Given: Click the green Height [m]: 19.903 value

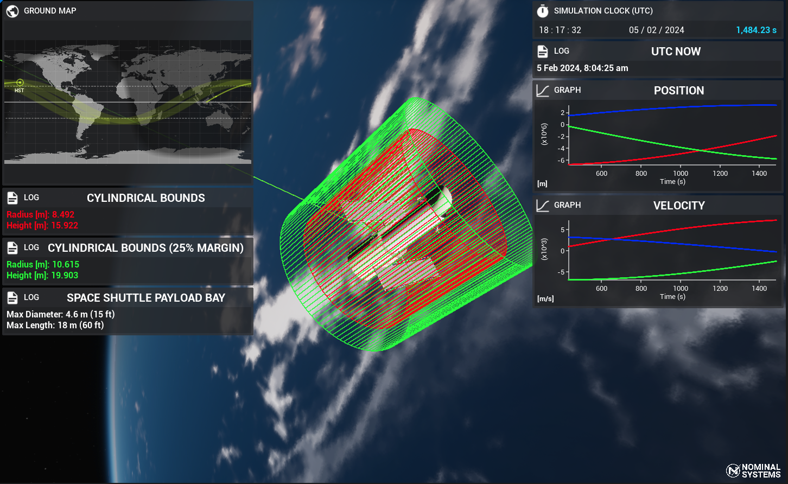Looking at the screenshot, I should pyautogui.click(x=42, y=276).
